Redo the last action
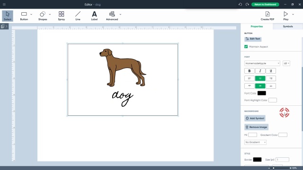 click(247, 4)
